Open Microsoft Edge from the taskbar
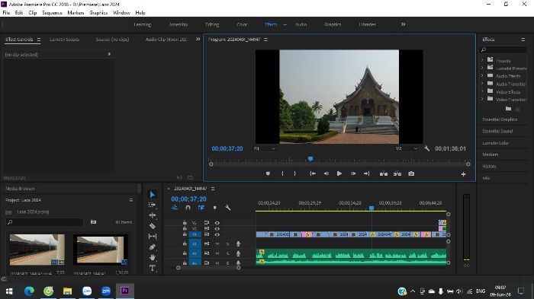 pyautogui.click(x=29, y=291)
